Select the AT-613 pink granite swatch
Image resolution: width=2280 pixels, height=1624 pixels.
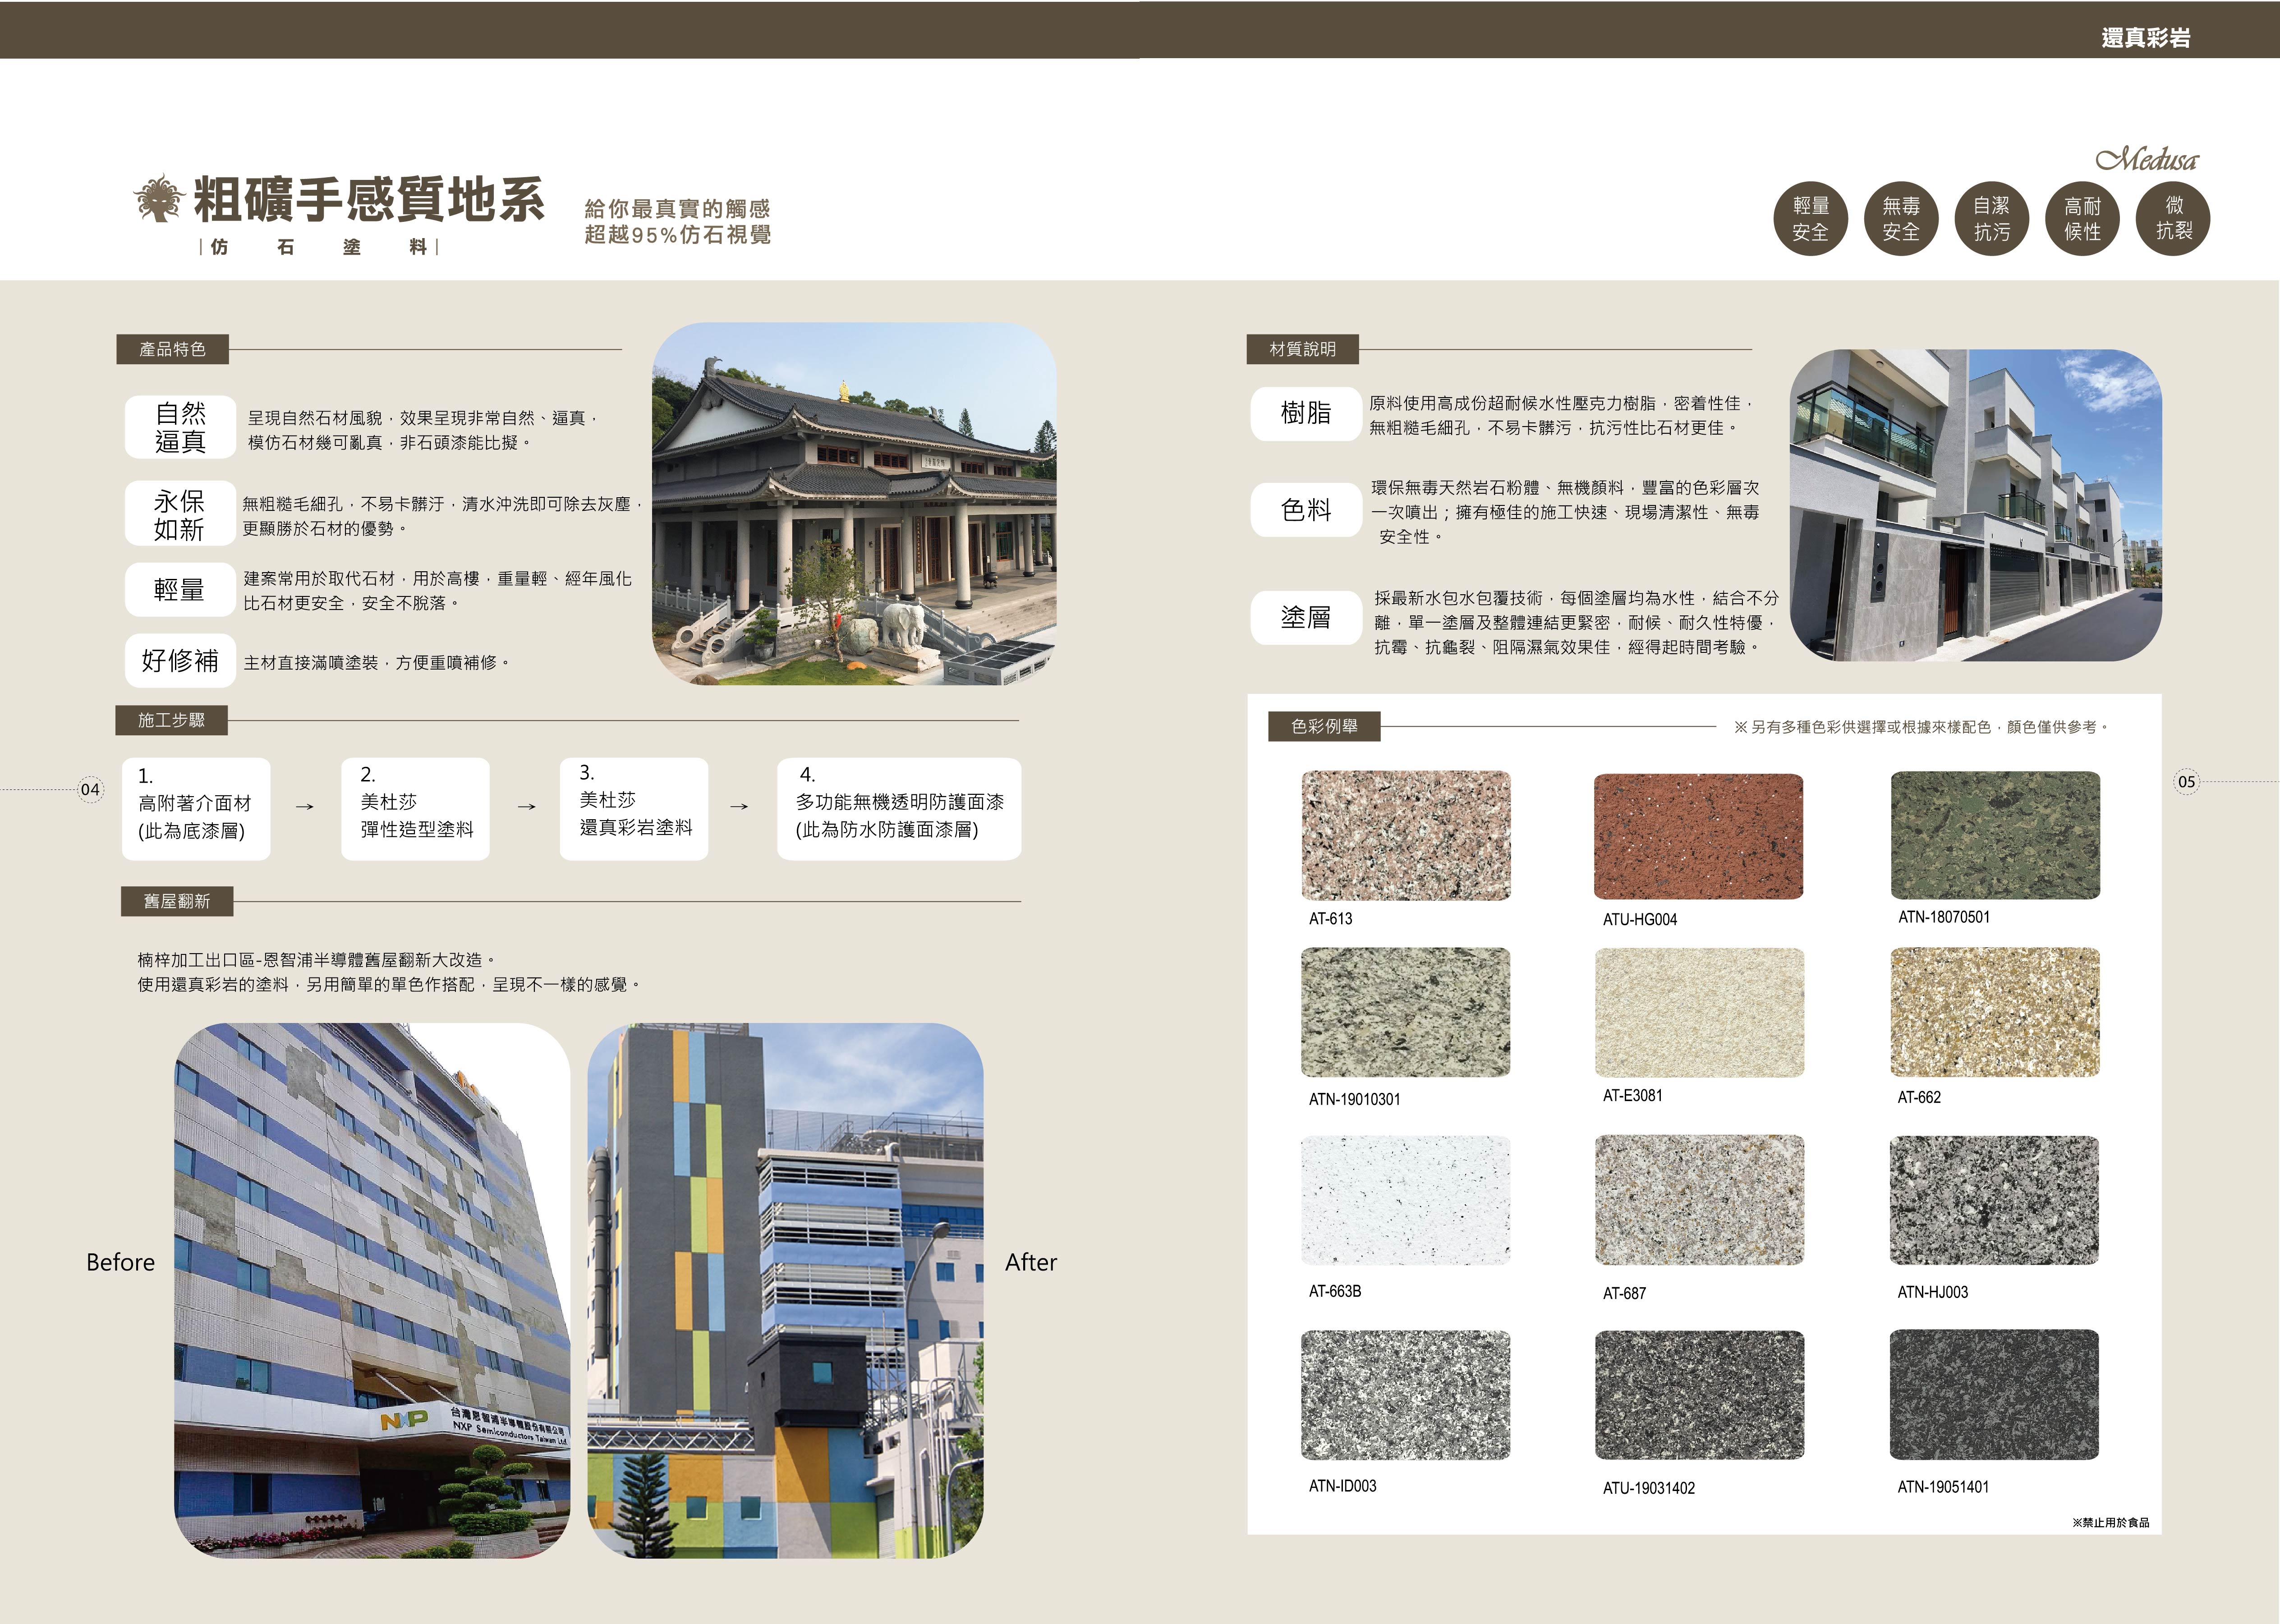point(1405,835)
